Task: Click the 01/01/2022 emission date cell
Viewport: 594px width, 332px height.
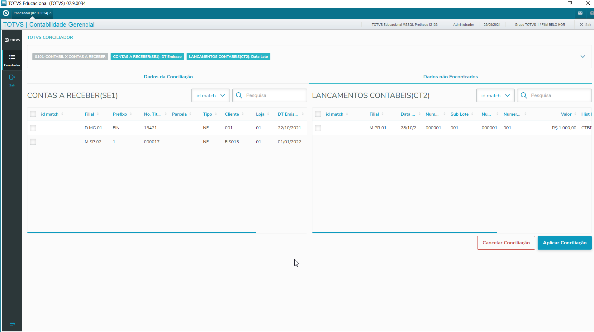Action: pyautogui.click(x=289, y=142)
